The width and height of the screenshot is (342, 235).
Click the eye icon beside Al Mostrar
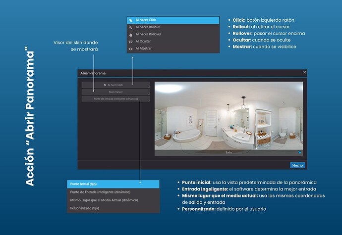[x=131, y=49]
